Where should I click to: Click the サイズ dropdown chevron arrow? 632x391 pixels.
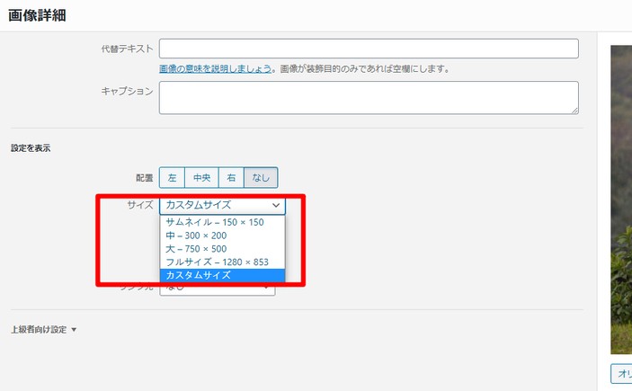click(275, 205)
